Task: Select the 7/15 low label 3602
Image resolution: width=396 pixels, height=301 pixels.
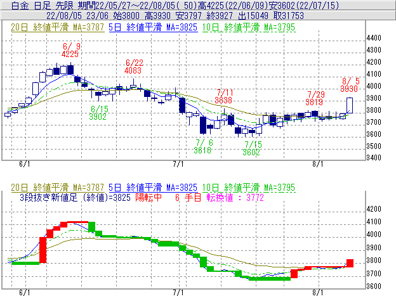Action: coord(252,152)
